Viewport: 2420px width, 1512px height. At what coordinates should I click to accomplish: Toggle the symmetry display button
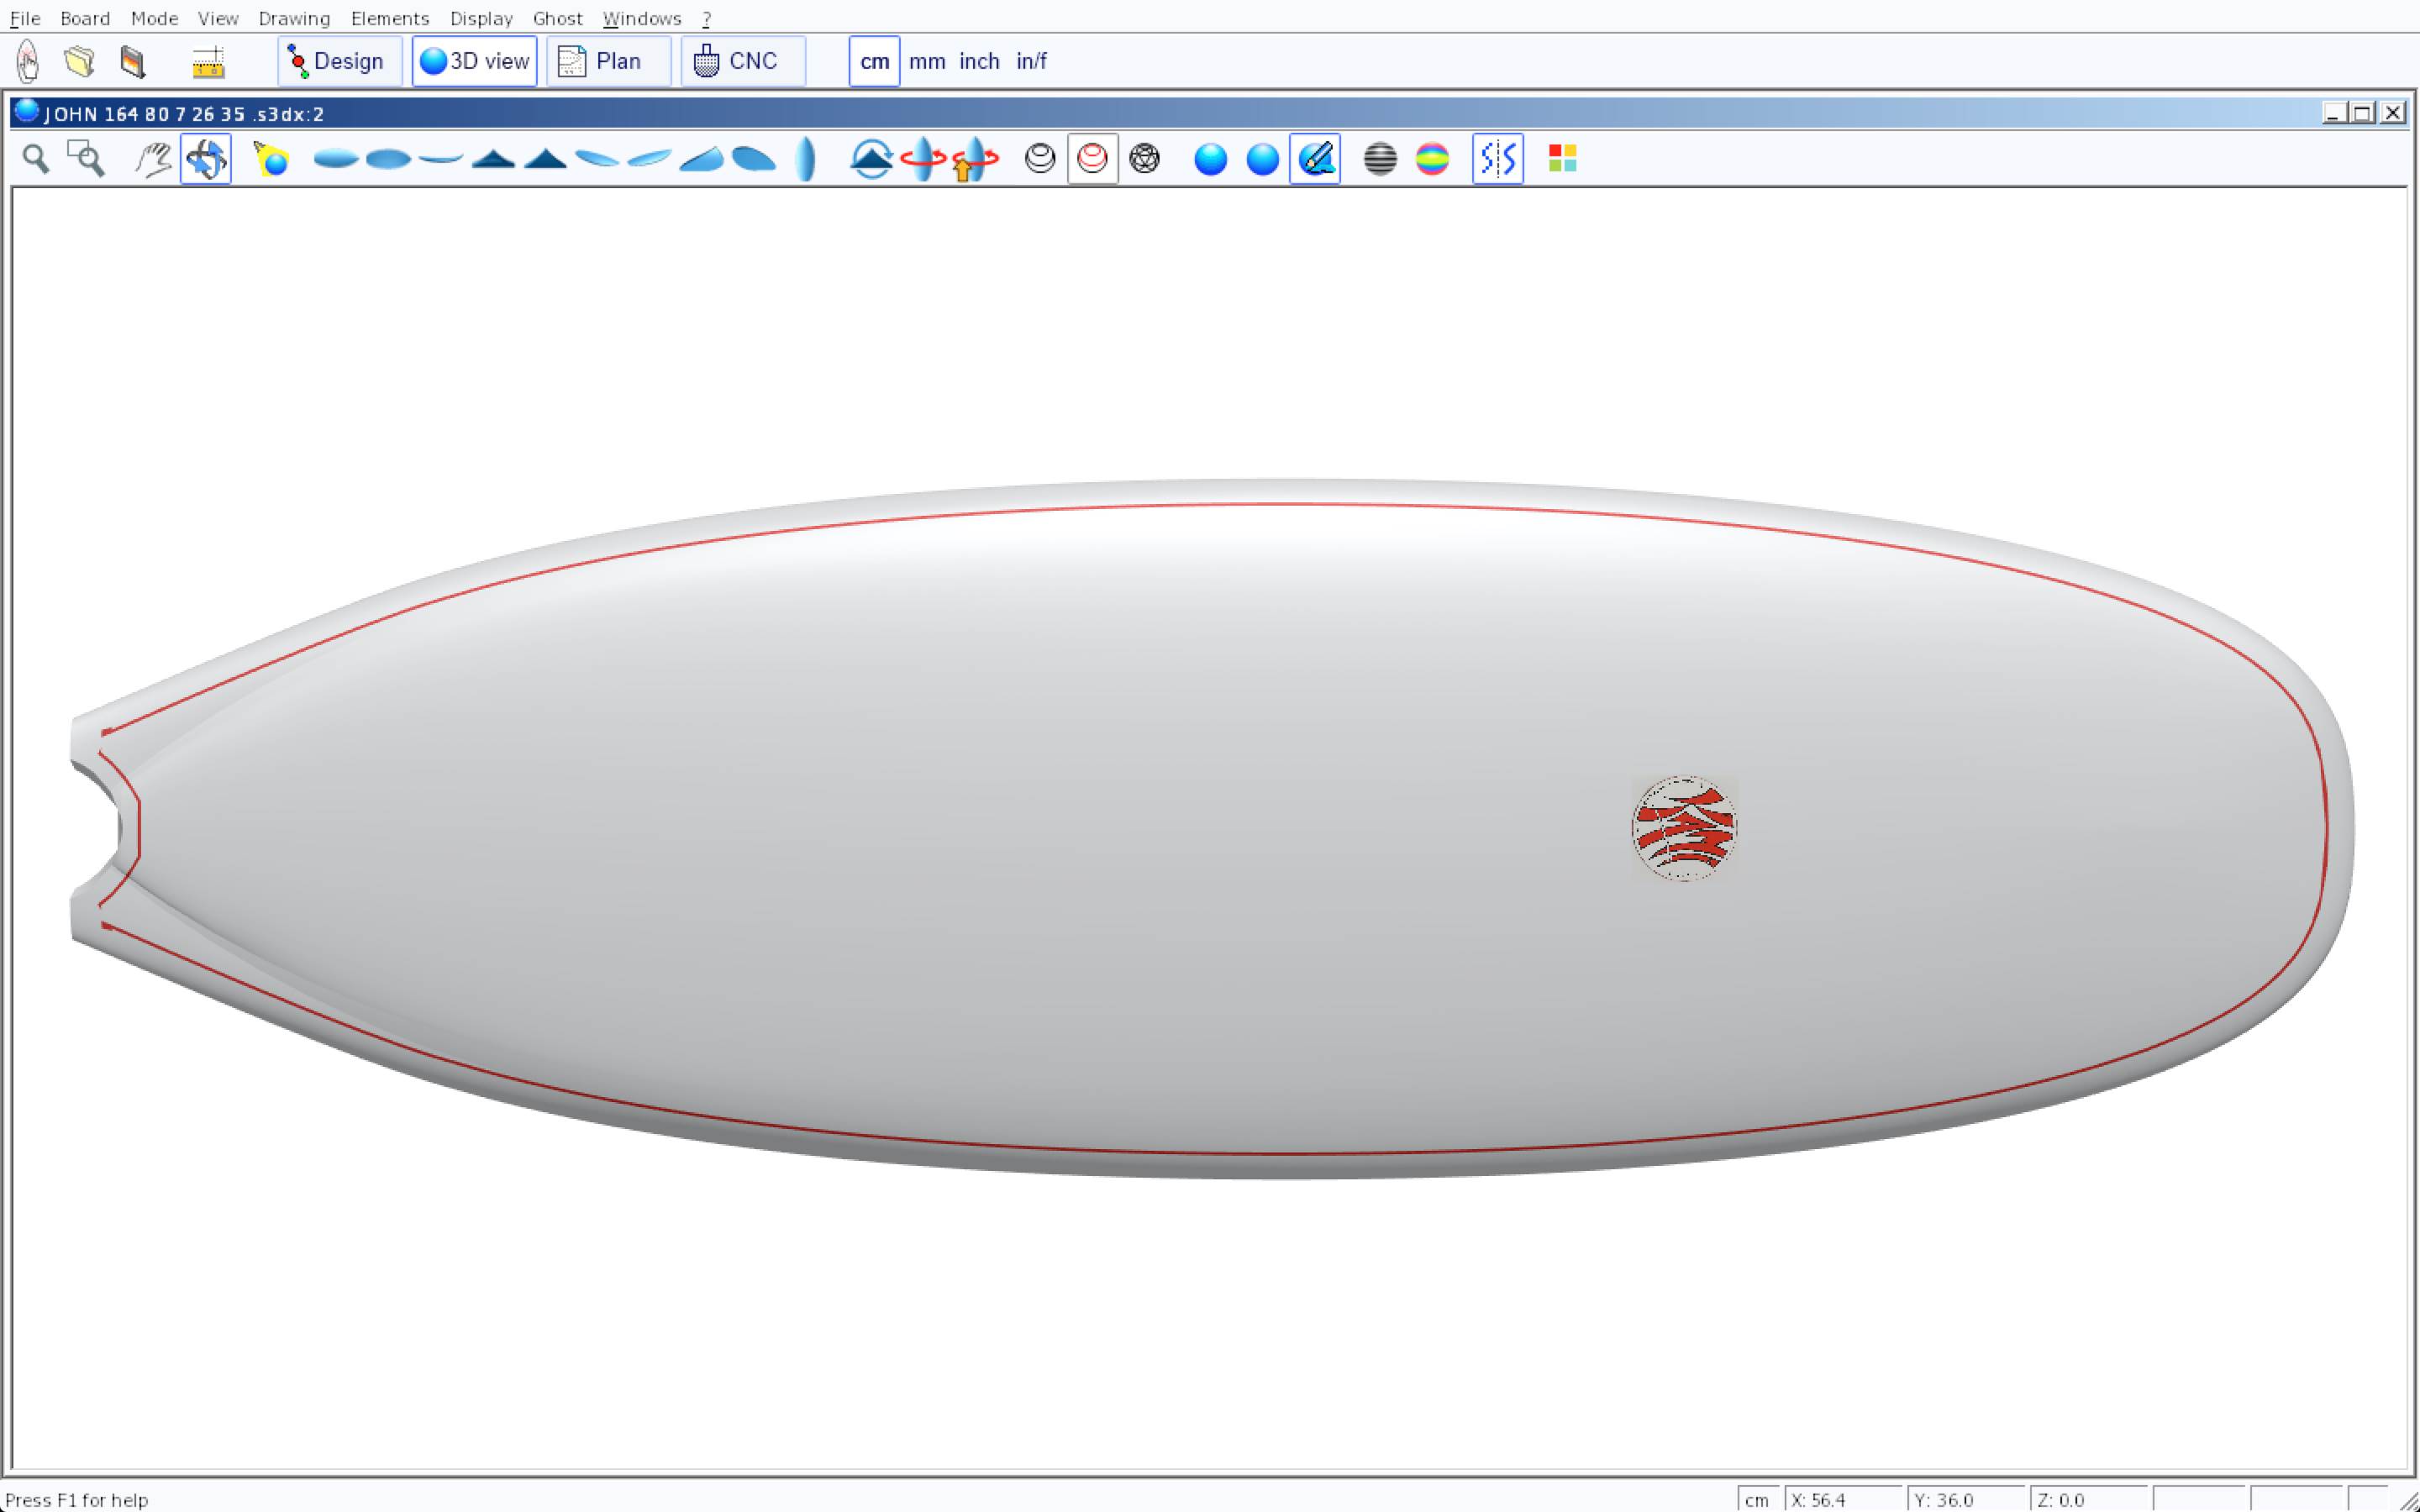tap(1497, 159)
